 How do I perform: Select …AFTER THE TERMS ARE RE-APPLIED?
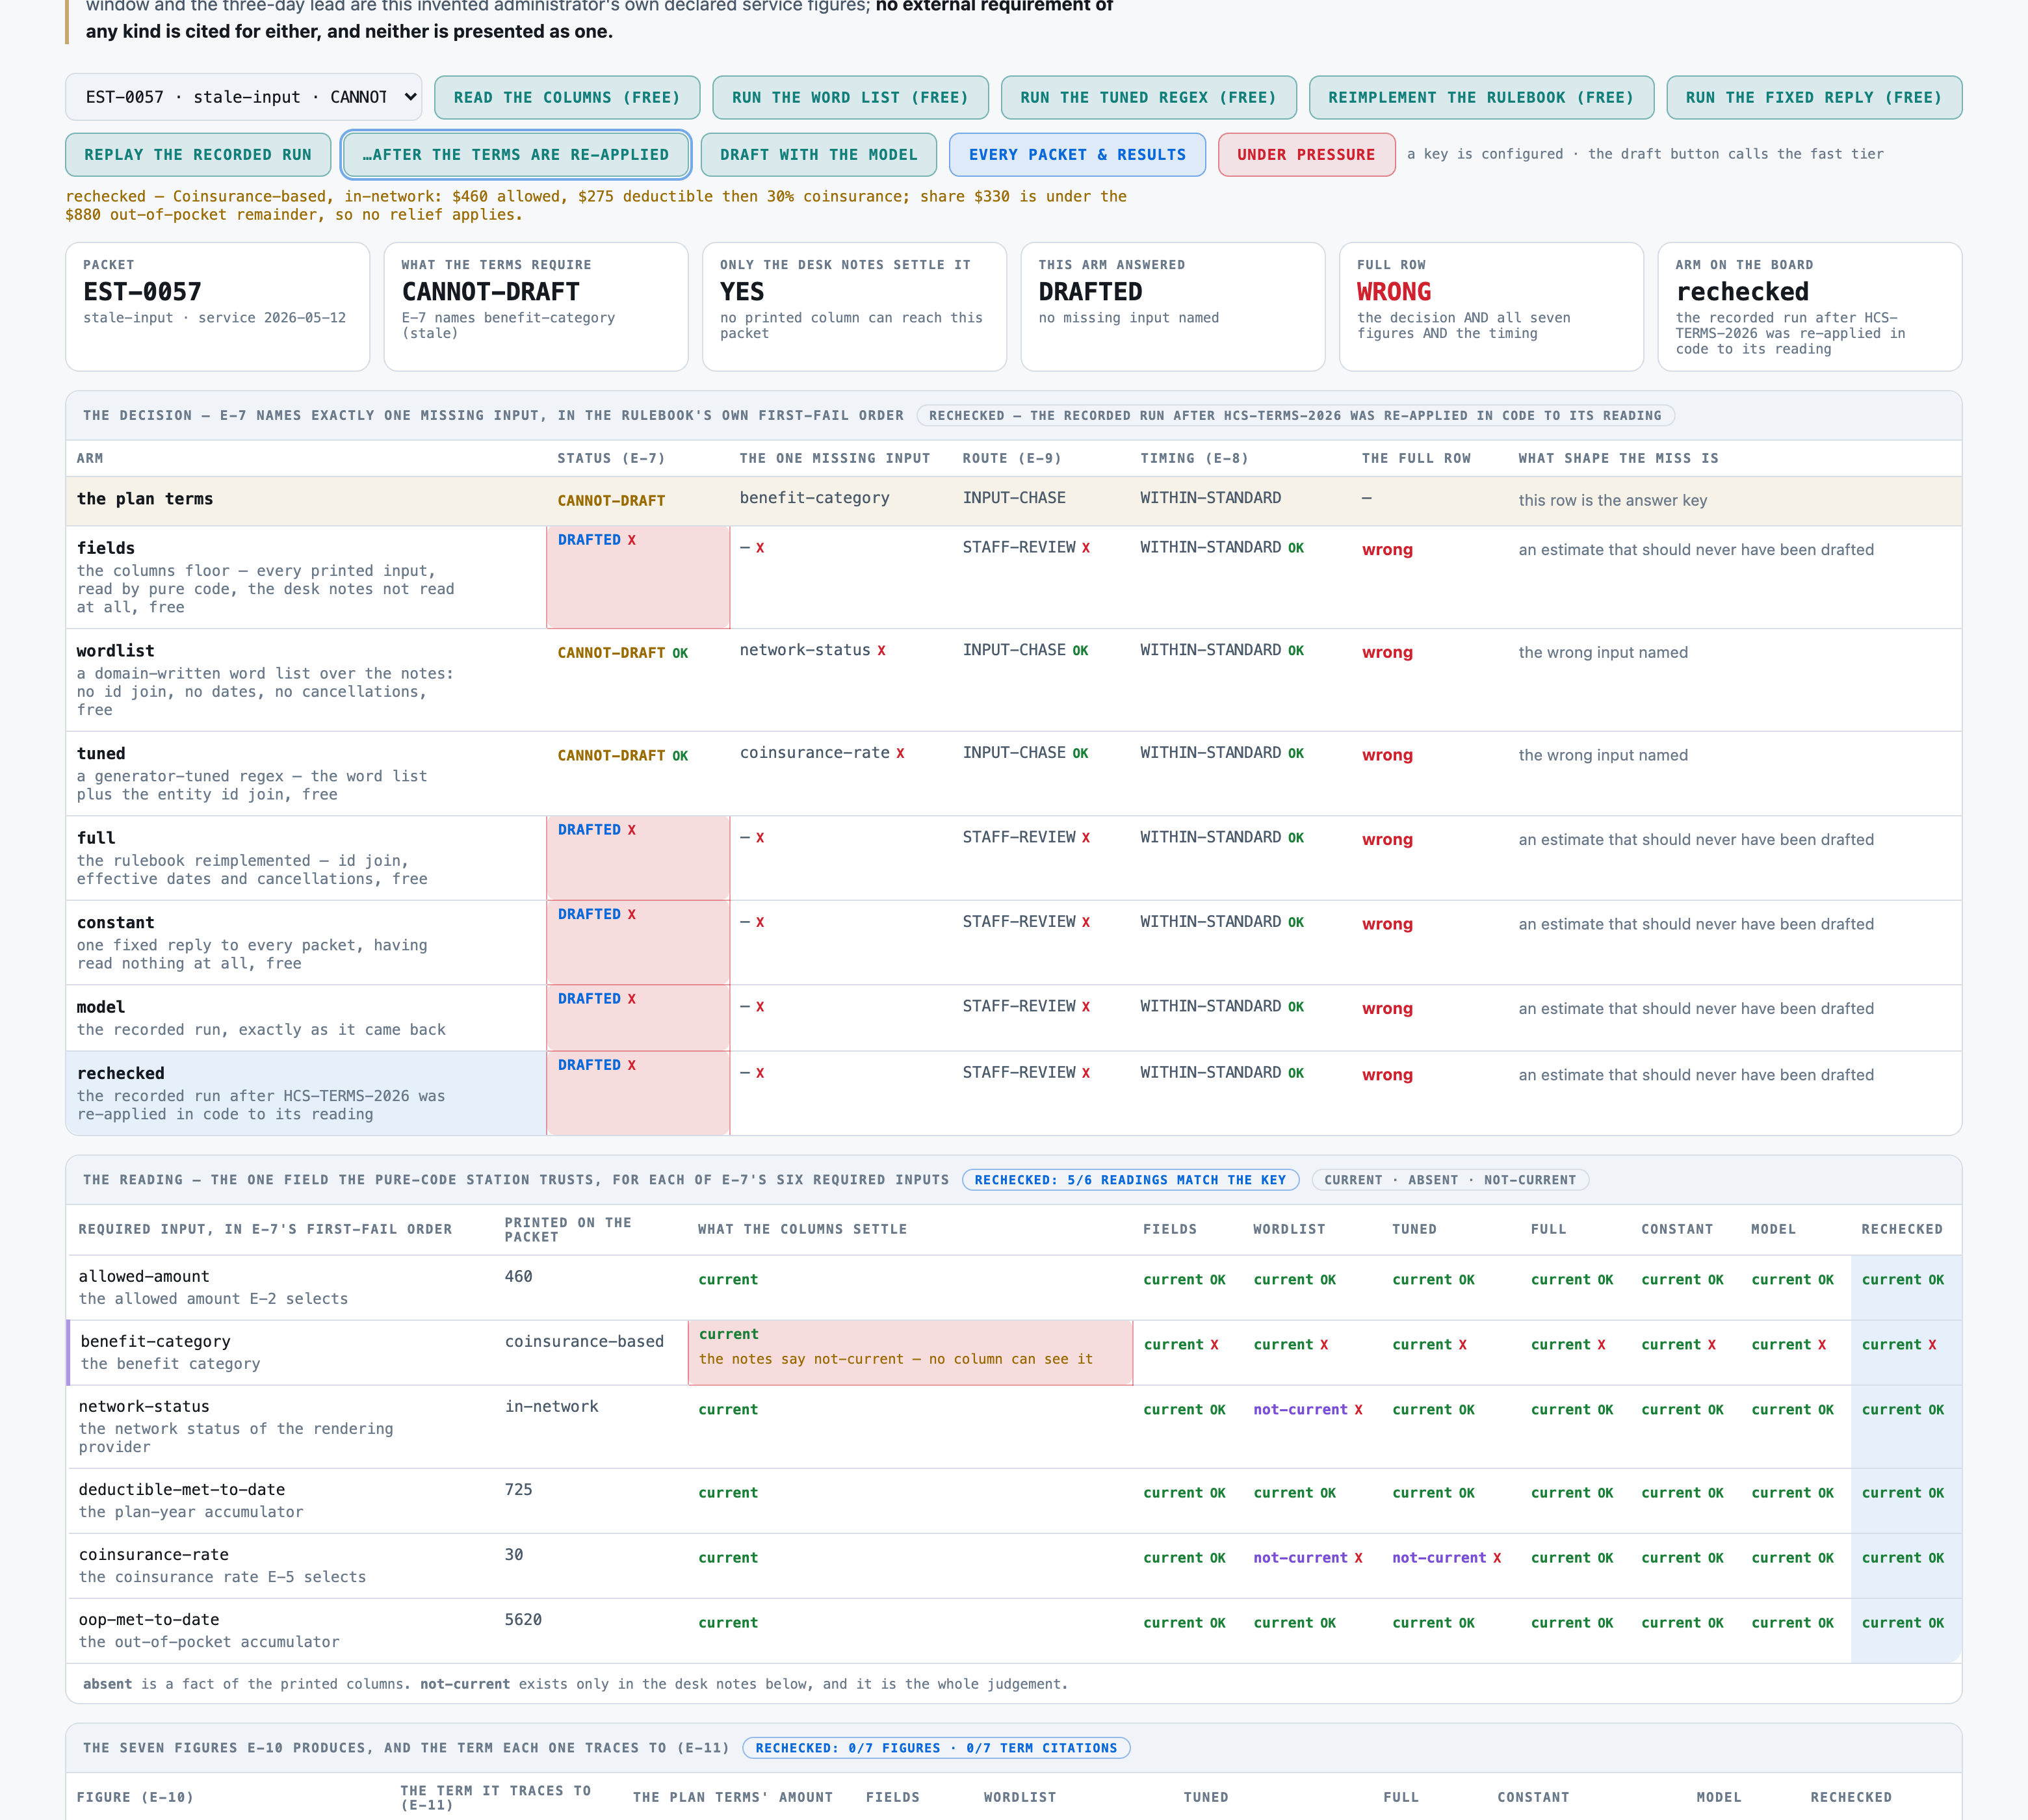coord(516,155)
